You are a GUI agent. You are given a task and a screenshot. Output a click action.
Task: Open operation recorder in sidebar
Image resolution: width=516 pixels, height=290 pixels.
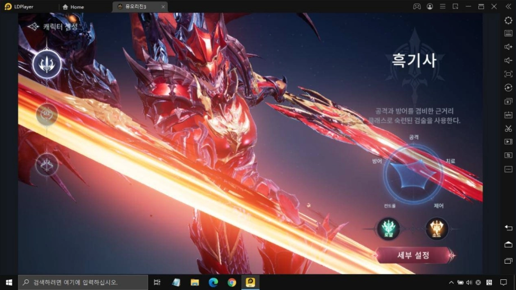point(509,88)
